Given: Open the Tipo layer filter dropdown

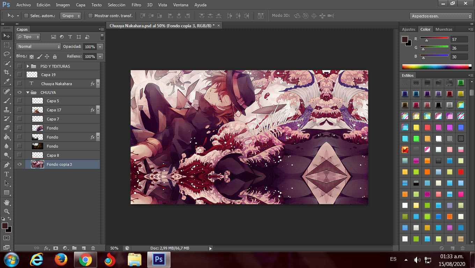Looking at the screenshot, I should 28,37.
